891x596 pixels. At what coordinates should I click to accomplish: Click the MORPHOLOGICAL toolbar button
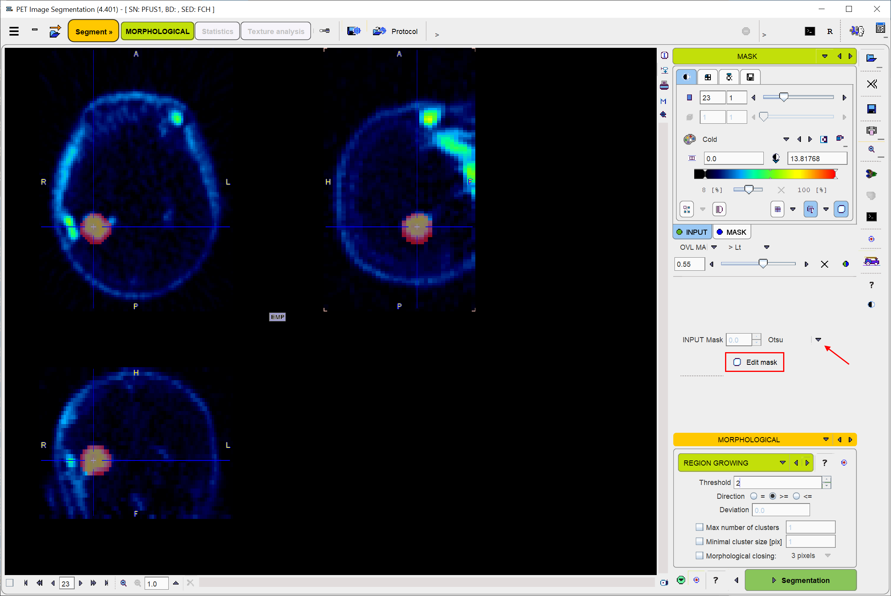pos(157,31)
